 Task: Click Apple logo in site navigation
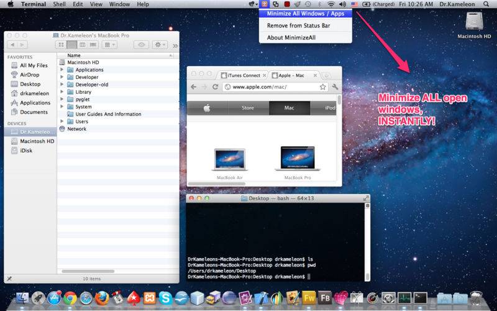click(207, 108)
